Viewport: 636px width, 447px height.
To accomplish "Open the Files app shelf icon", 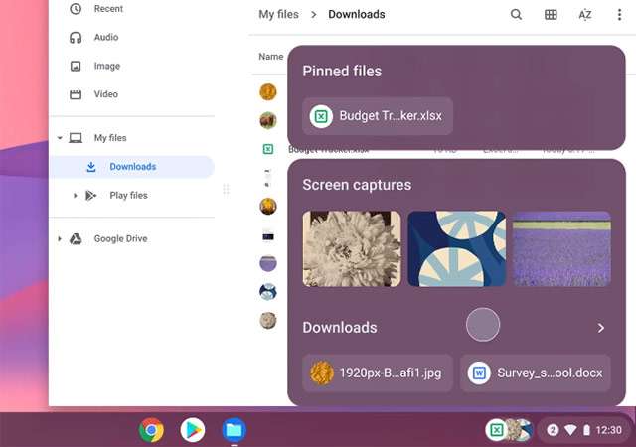I will 234,430.
